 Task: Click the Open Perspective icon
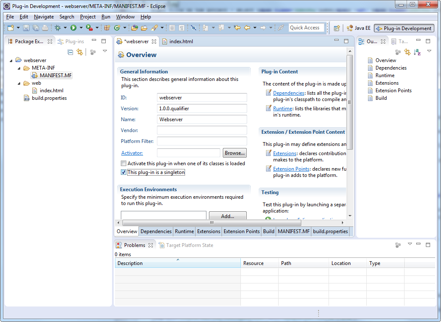click(337, 28)
